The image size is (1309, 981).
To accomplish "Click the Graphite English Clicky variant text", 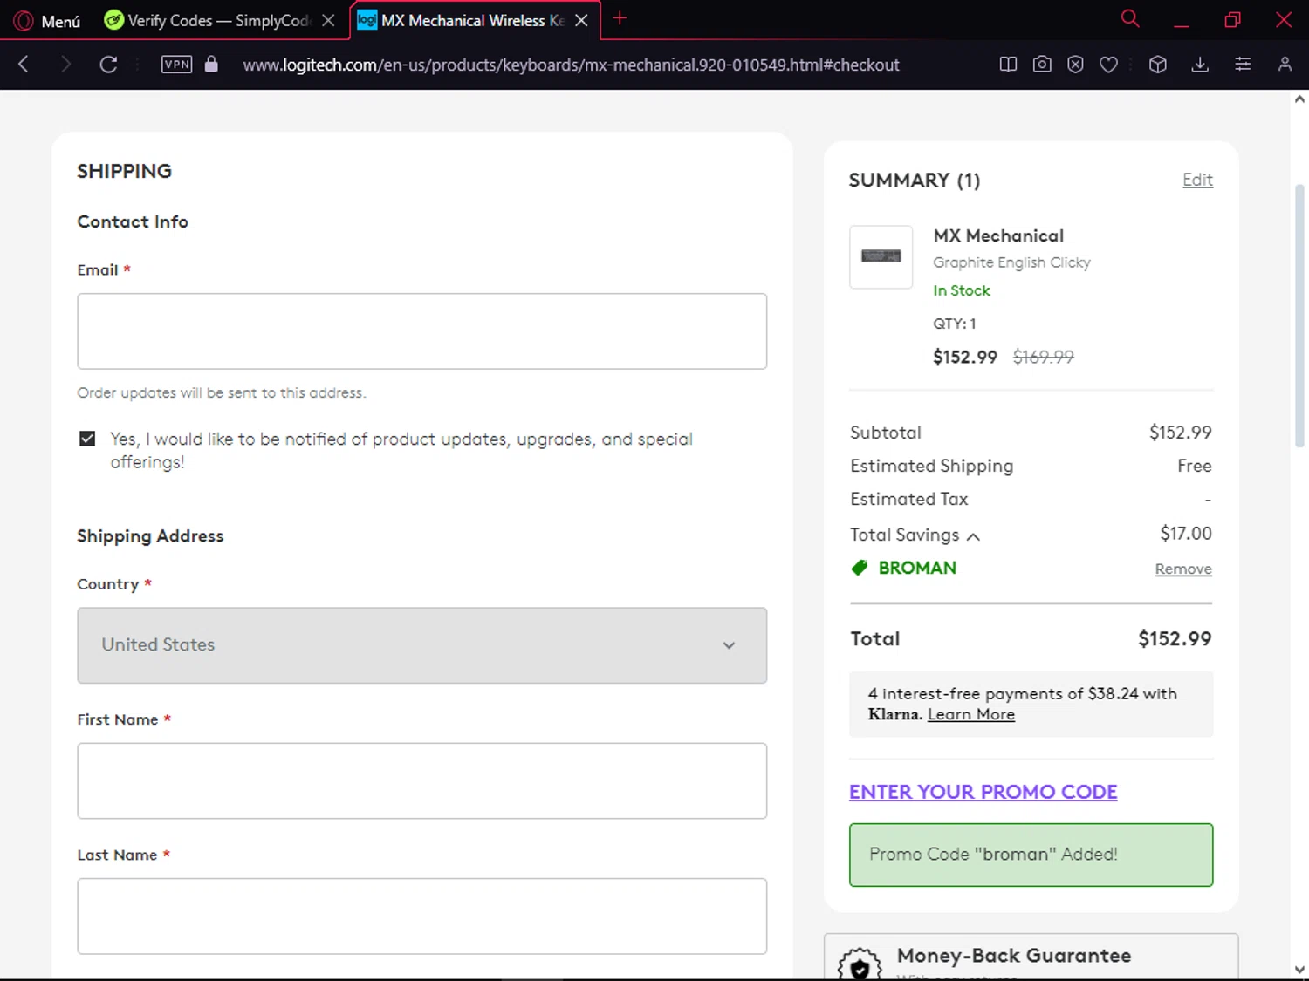I will pyautogui.click(x=1011, y=262).
